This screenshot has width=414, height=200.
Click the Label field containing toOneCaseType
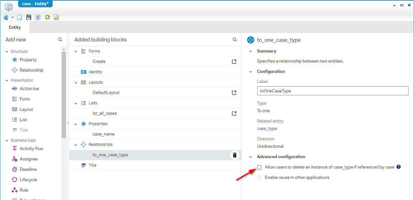pyautogui.click(x=332, y=91)
